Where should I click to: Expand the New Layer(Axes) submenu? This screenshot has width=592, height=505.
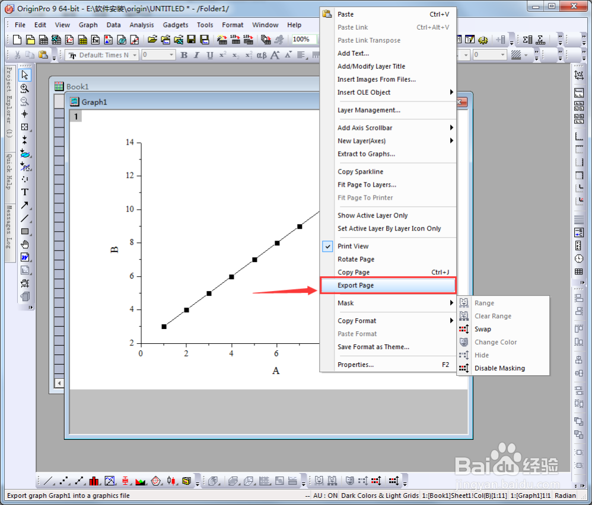(388, 140)
